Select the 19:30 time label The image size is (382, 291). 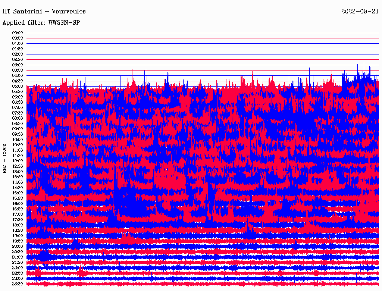[18, 241]
